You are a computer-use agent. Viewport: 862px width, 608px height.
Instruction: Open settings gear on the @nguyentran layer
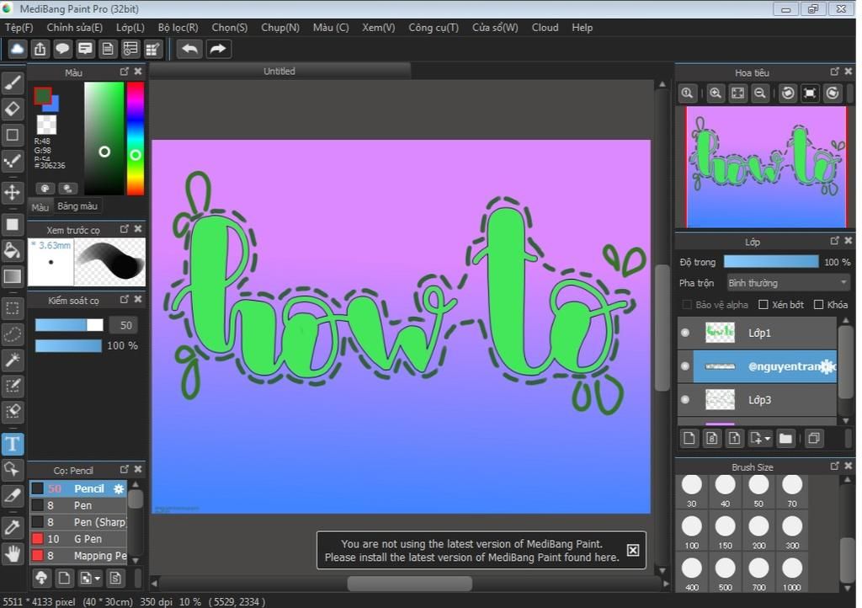(x=827, y=366)
